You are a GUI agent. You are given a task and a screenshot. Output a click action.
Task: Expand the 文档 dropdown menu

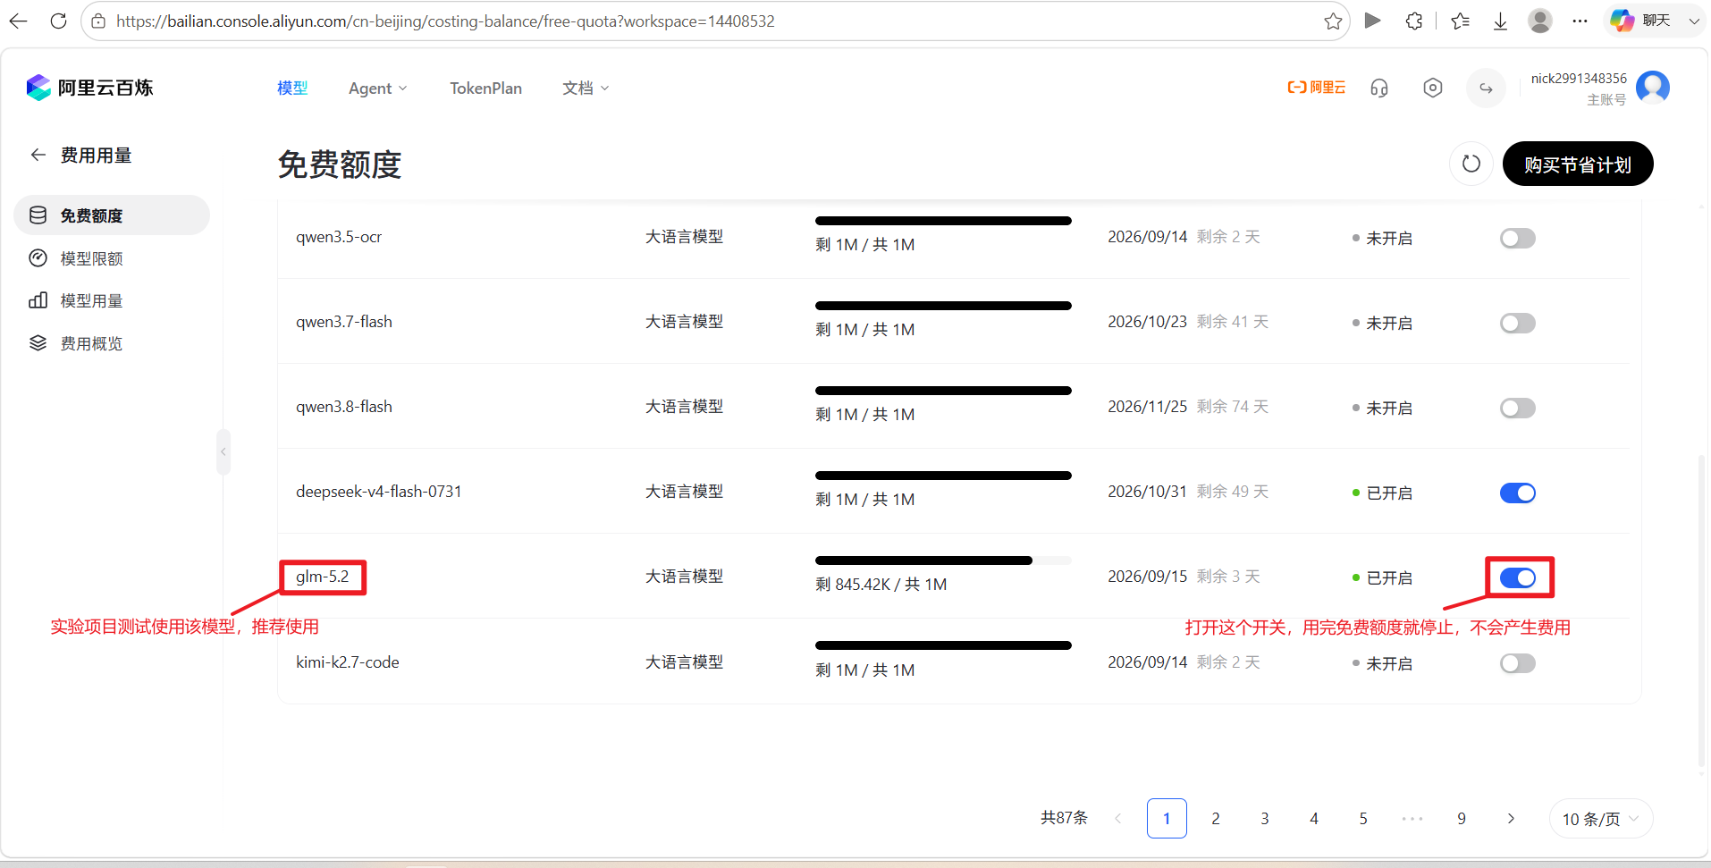tap(586, 88)
